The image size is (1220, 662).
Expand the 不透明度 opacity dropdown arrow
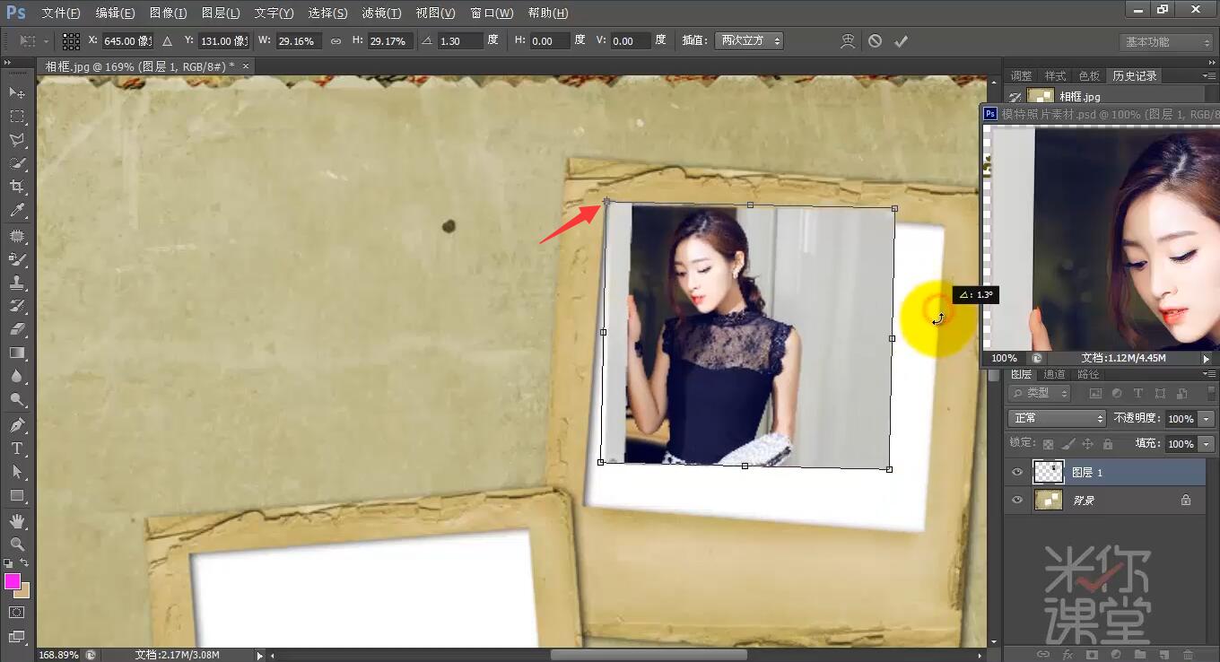pyautogui.click(x=1207, y=419)
